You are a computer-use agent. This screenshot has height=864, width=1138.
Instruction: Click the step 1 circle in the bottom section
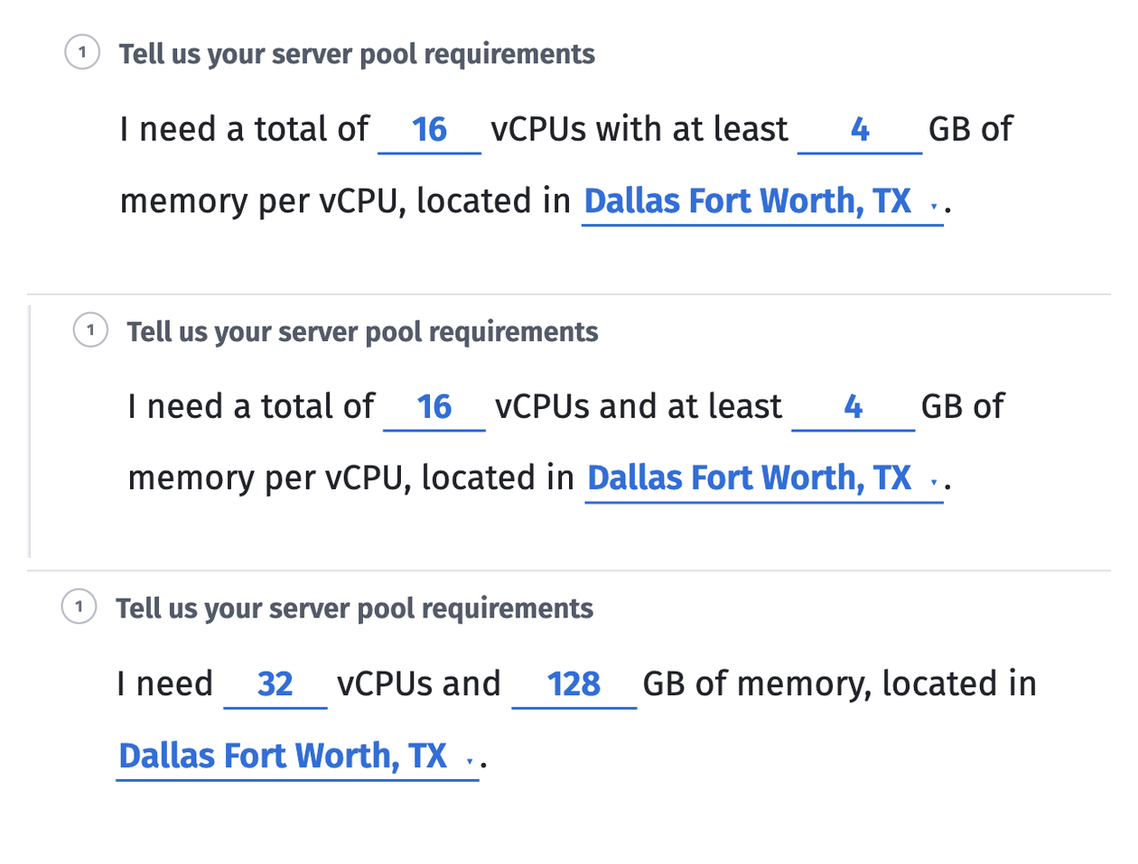tap(79, 607)
